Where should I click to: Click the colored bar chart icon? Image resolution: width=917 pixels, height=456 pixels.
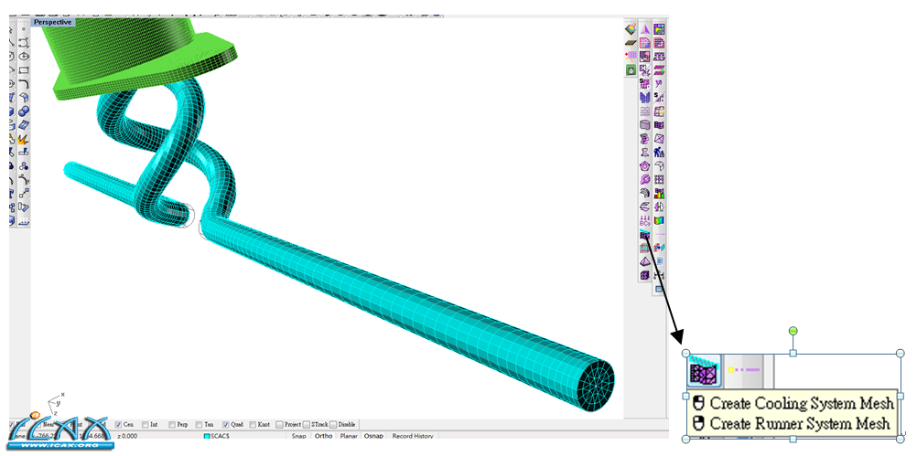[659, 193]
